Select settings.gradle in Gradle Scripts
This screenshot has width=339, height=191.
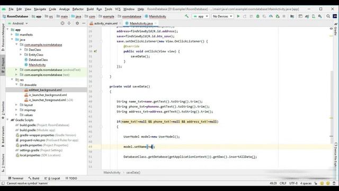point(39,150)
